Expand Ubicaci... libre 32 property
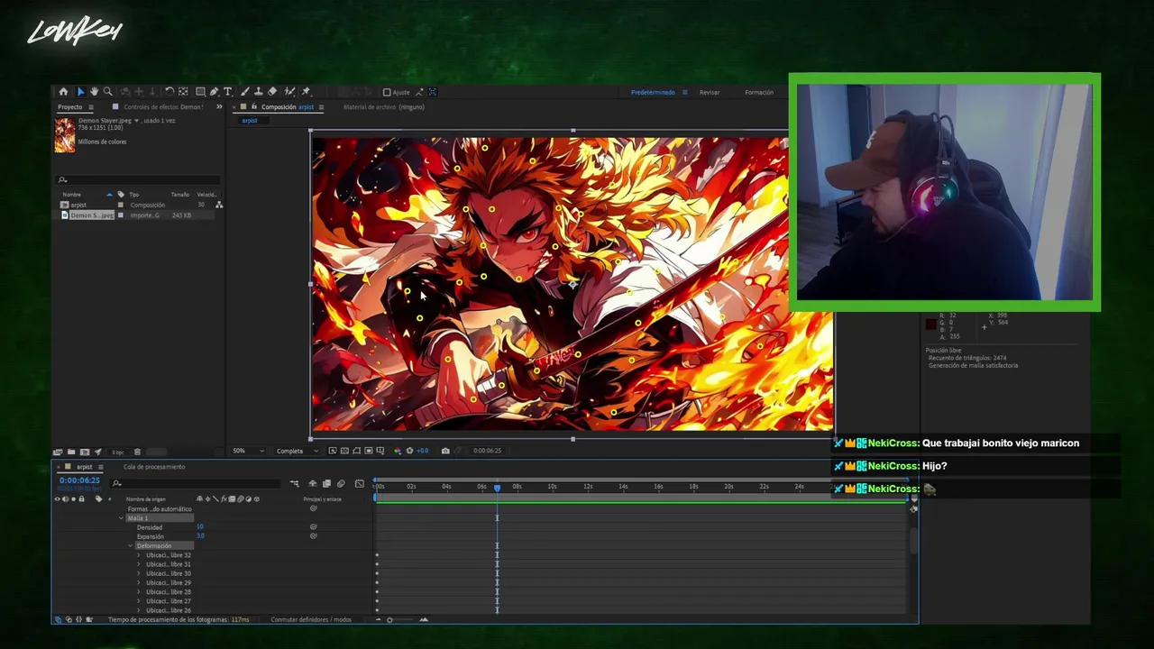The height and width of the screenshot is (649, 1154). click(x=139, y=555)
